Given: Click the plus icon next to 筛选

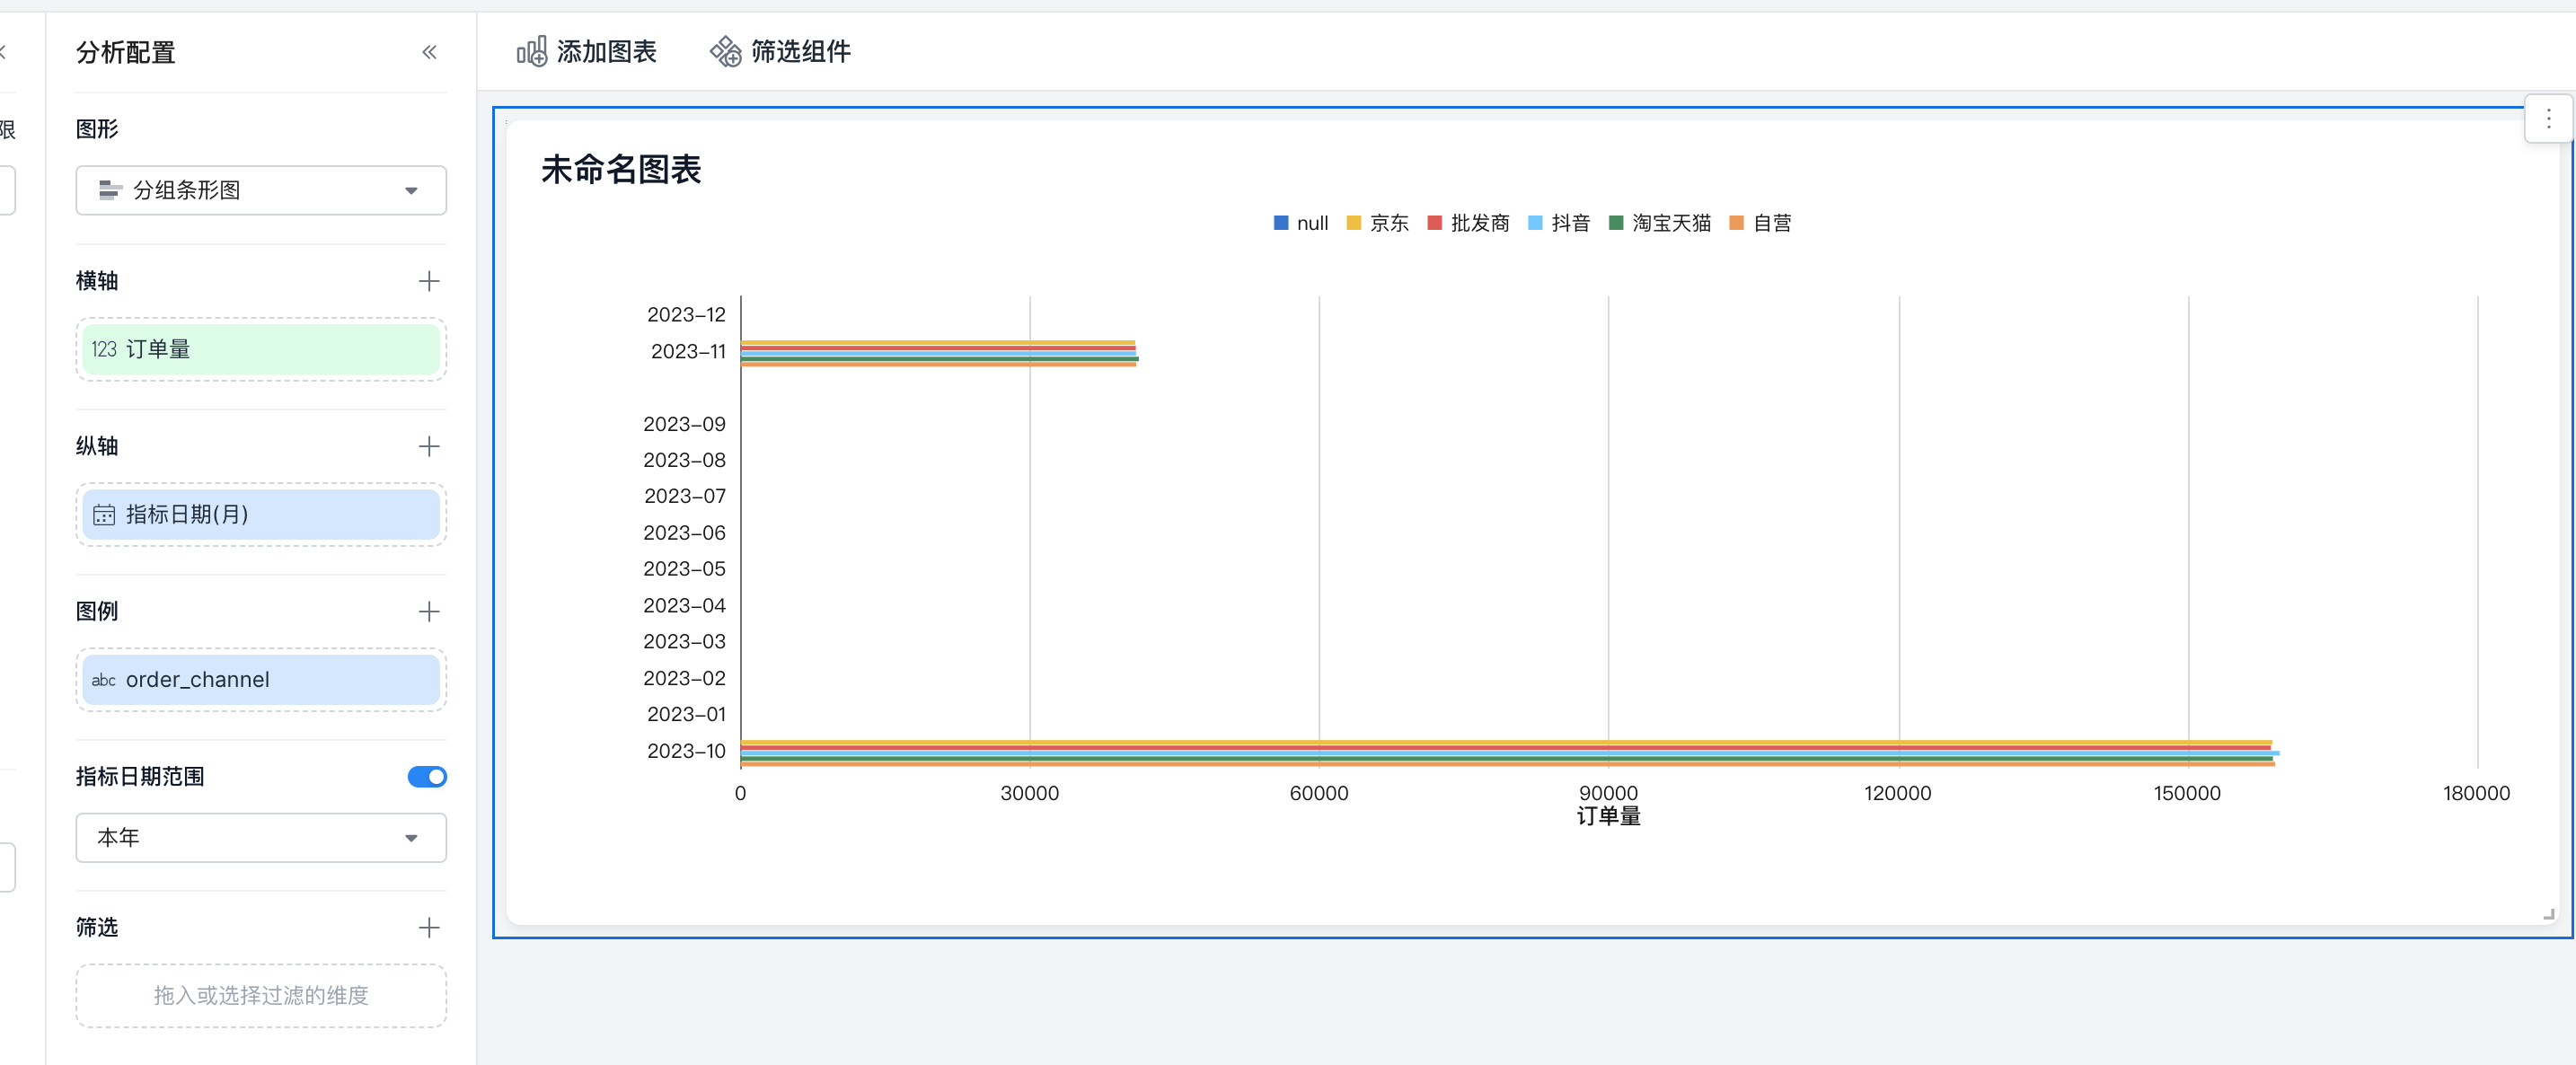Looking at the screenshot, I should tap(429, 927).
